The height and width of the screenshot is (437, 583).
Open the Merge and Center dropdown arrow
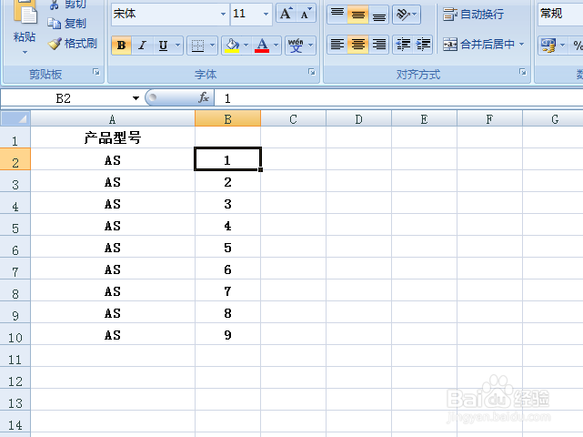pyautogui.click(x=522, y=45)
